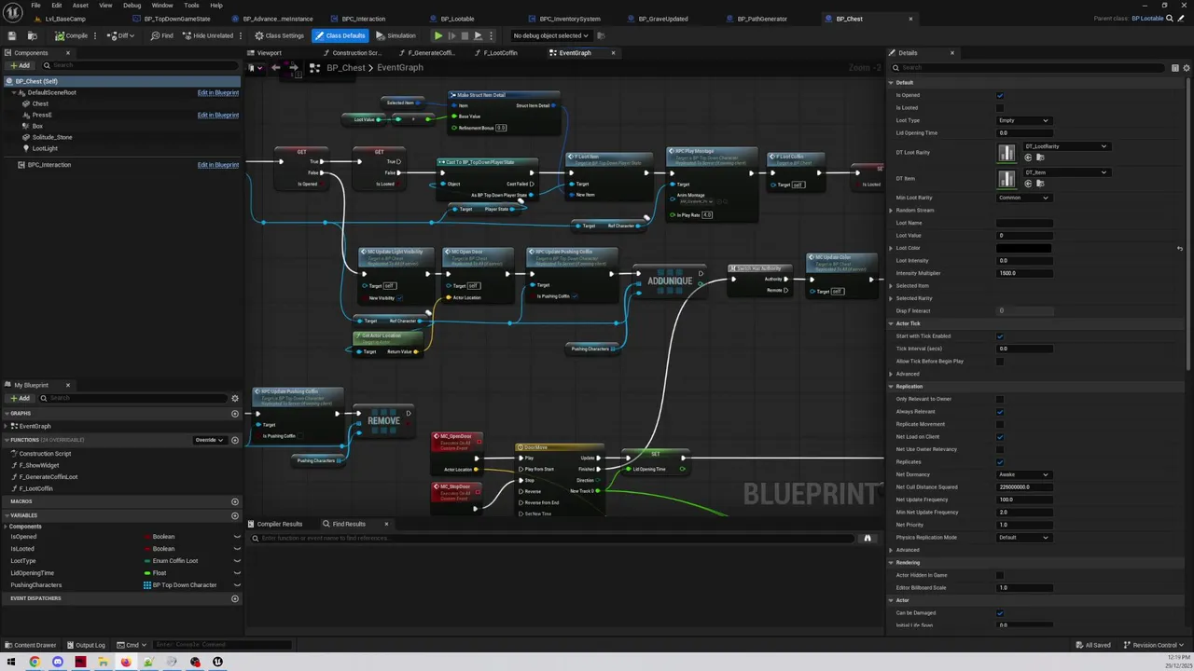
Task: Collapse the DefaultSceneRoot tree node
Action: 14,92
